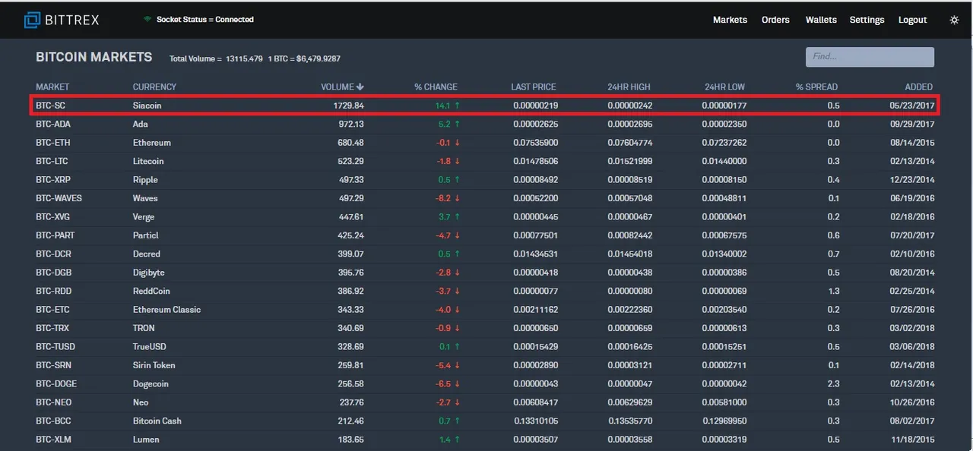Open Settings from the top navigation
The image size is (973, 451).
coord(867,20)
